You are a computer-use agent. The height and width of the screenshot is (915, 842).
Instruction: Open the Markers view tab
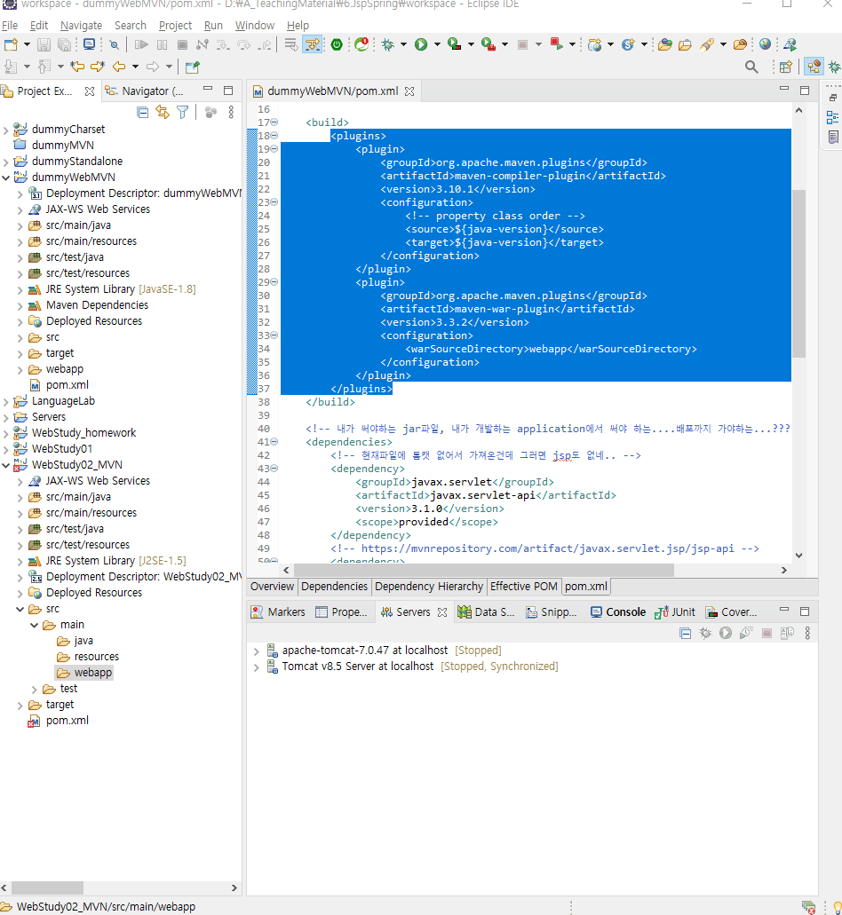pos(279,612)
